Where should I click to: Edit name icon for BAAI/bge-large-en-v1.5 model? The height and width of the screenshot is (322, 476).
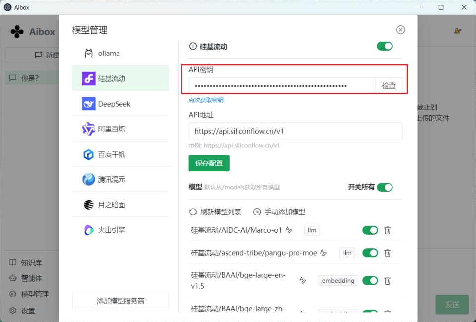click(x=302, y=280)
